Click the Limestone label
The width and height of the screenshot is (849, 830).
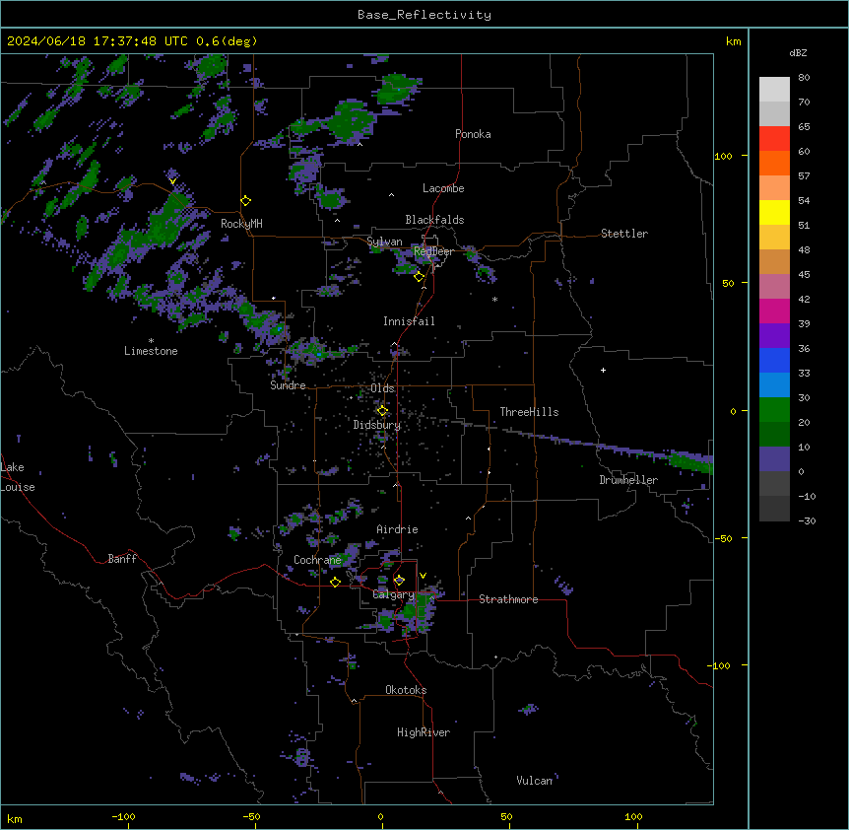(x=151, y=351)
